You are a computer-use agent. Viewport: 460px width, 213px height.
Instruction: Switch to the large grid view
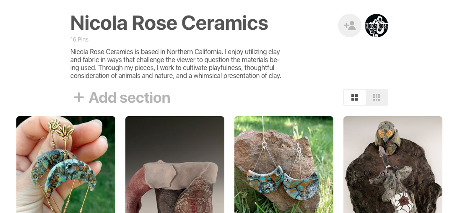tap(355, 98)
